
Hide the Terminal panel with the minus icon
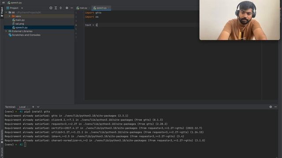point(275,107)
